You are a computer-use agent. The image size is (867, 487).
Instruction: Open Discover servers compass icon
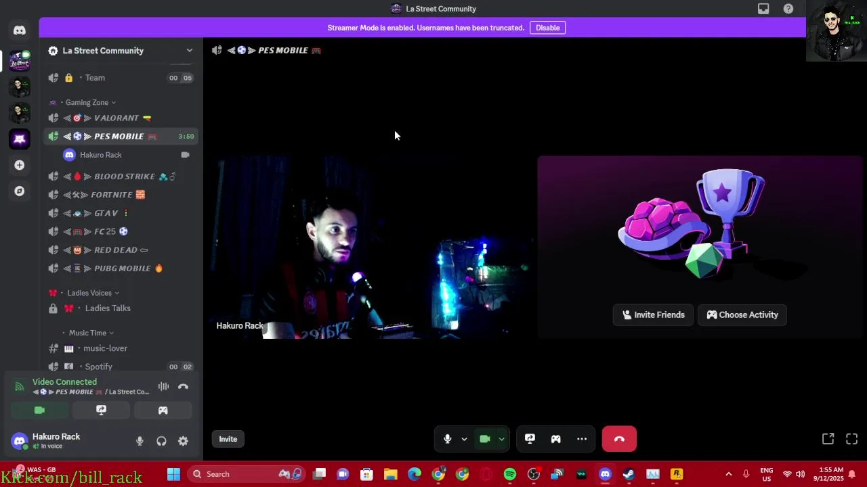19,191
